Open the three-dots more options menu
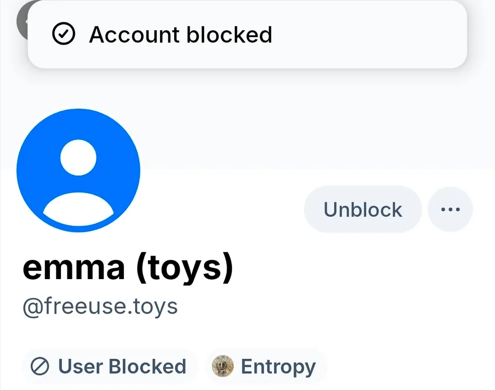Viewport: 495px width, 390px height. [450, 209]
